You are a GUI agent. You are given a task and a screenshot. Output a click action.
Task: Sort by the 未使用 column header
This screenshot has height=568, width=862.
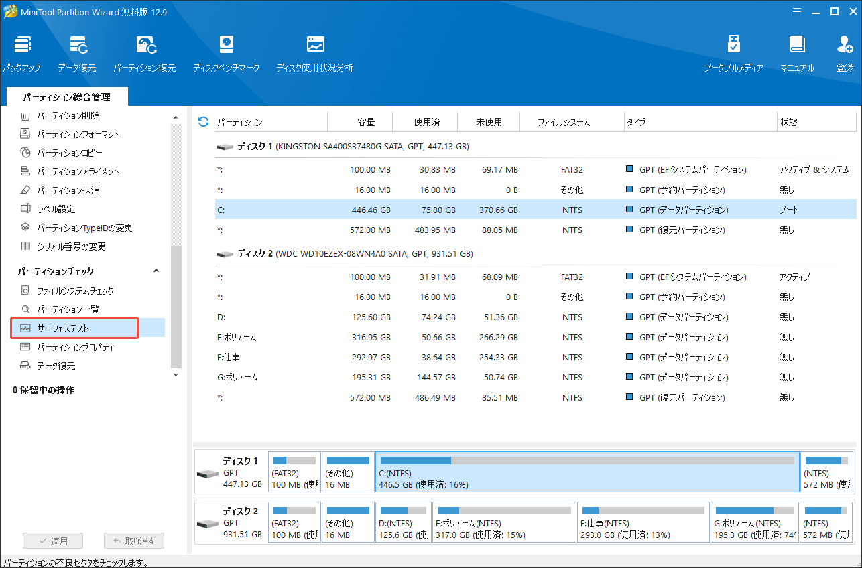point(489,122)
